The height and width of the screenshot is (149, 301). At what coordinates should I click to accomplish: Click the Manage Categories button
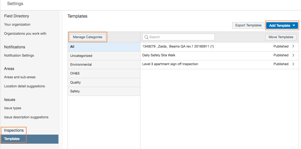(88, 37)
